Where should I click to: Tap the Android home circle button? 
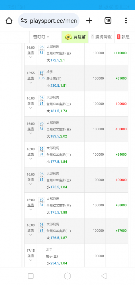coord(67,276)
